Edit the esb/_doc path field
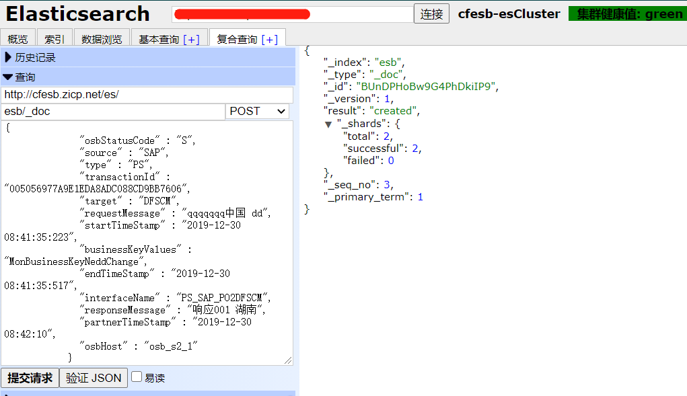Image resolution: width=687 pixels, height=396 pixels. coord(113,112)
